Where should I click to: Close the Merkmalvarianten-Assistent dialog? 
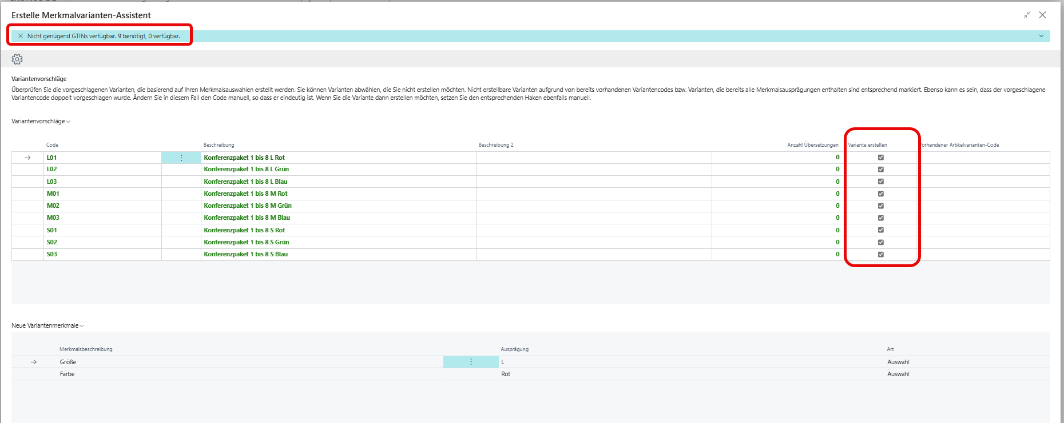click(x=1042, y=15)
